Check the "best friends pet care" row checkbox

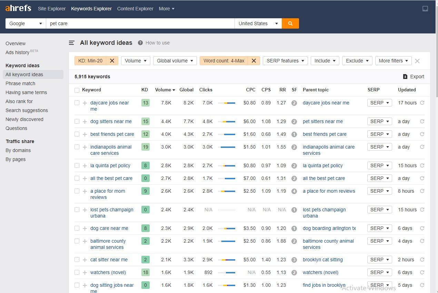(77, 134)
